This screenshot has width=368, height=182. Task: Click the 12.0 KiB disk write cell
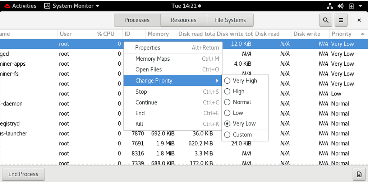click(x=241, y=44)
